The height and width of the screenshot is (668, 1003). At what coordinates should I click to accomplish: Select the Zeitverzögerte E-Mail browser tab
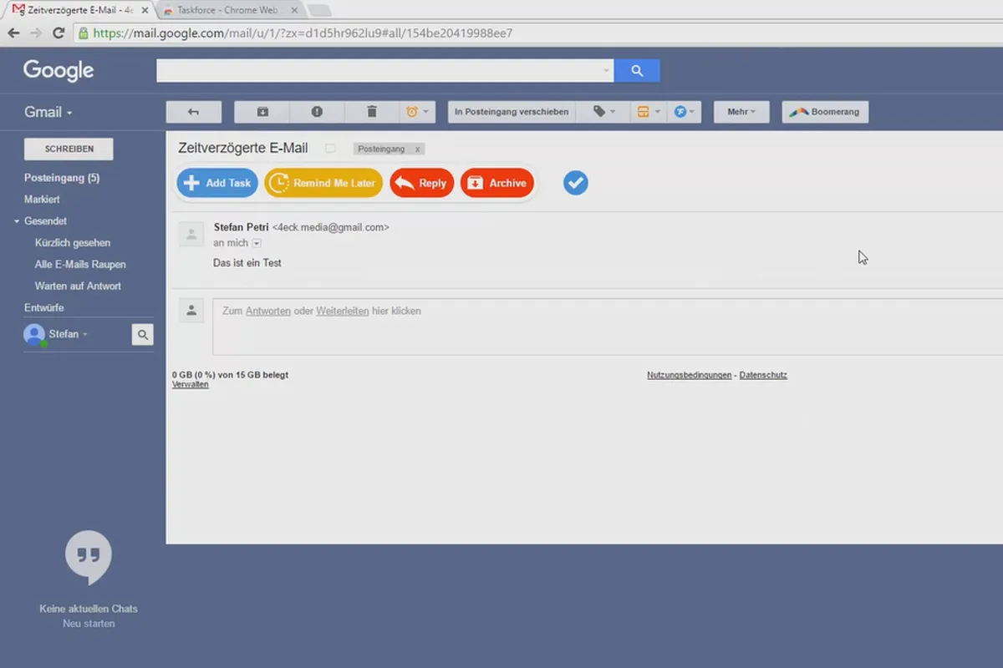pos(81,10)
